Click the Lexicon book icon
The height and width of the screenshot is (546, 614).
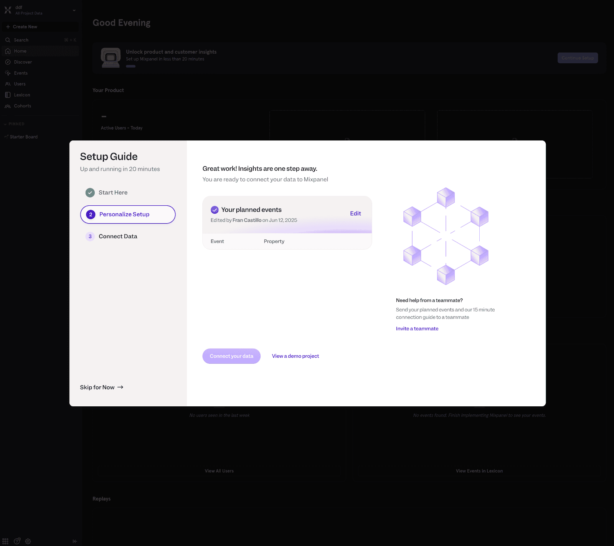click(x=8, y=95)
